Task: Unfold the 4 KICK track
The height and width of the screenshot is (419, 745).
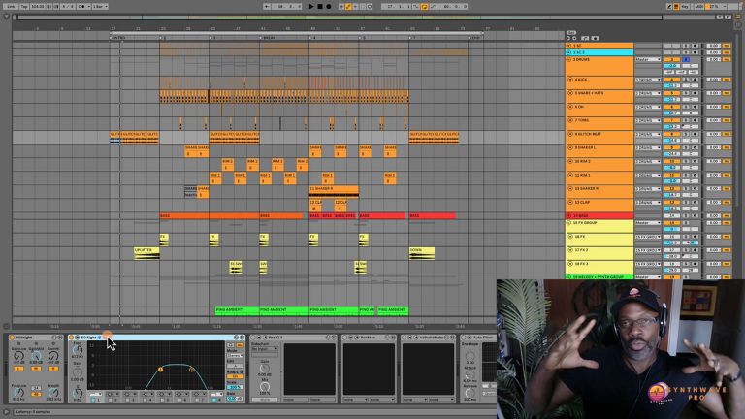Action: (x=570, y=80)
